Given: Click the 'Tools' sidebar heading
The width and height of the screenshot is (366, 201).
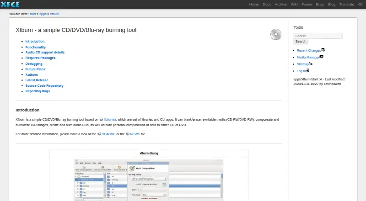Looking at the screenshot, I should [x=298, y=27].
